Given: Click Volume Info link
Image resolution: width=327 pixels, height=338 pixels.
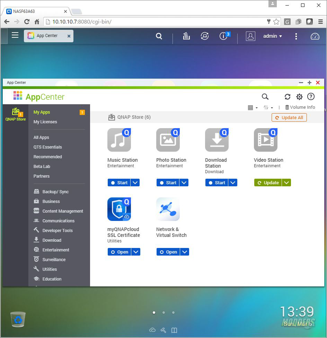Looking at the screenshot, I should tap(300, 107).
